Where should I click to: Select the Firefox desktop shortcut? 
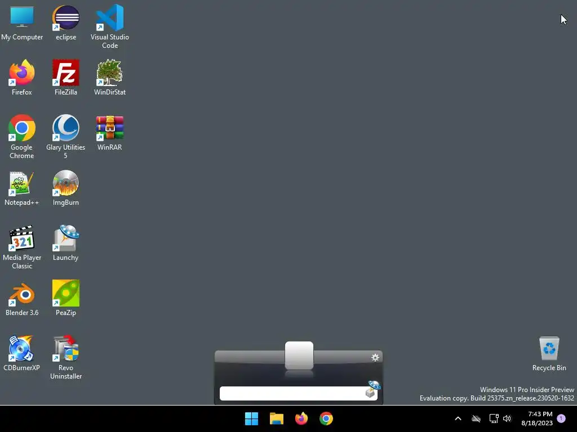(x=22, y=78)
